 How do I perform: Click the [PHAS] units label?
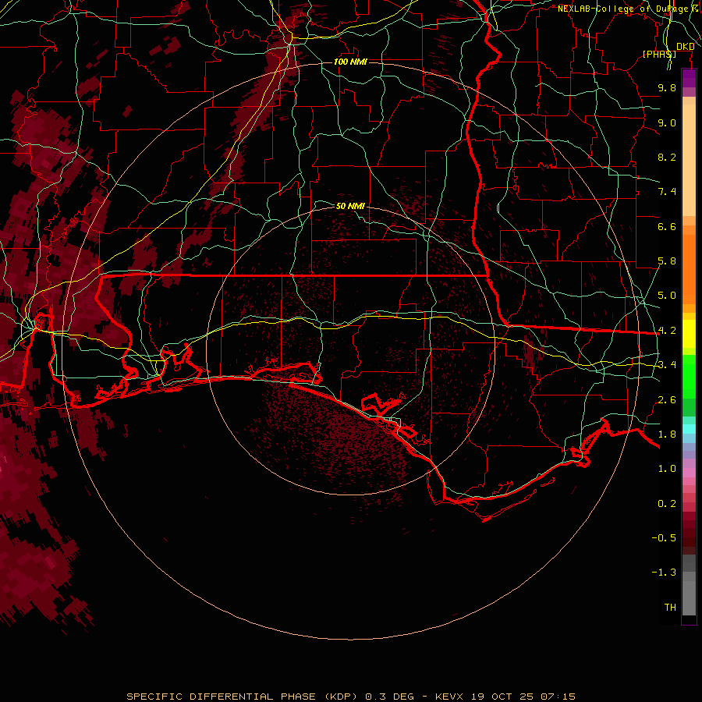click(x=659, y=54)
